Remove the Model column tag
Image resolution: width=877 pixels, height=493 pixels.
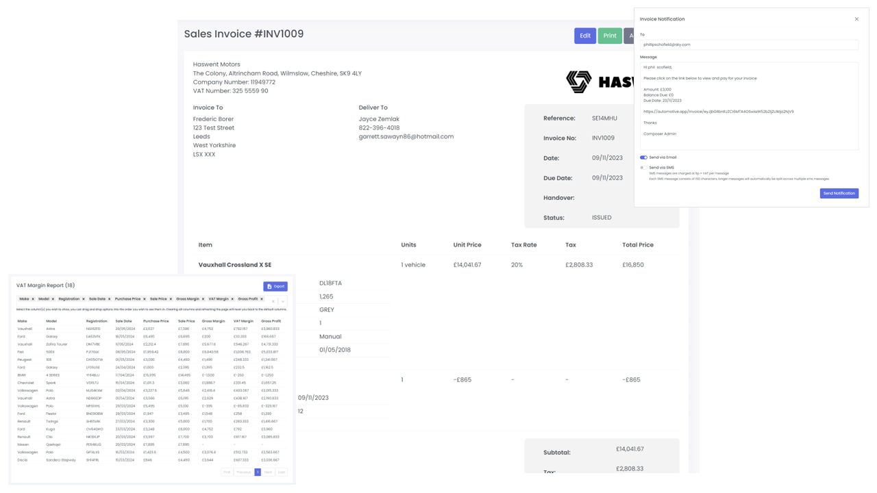tap(53, 299)
